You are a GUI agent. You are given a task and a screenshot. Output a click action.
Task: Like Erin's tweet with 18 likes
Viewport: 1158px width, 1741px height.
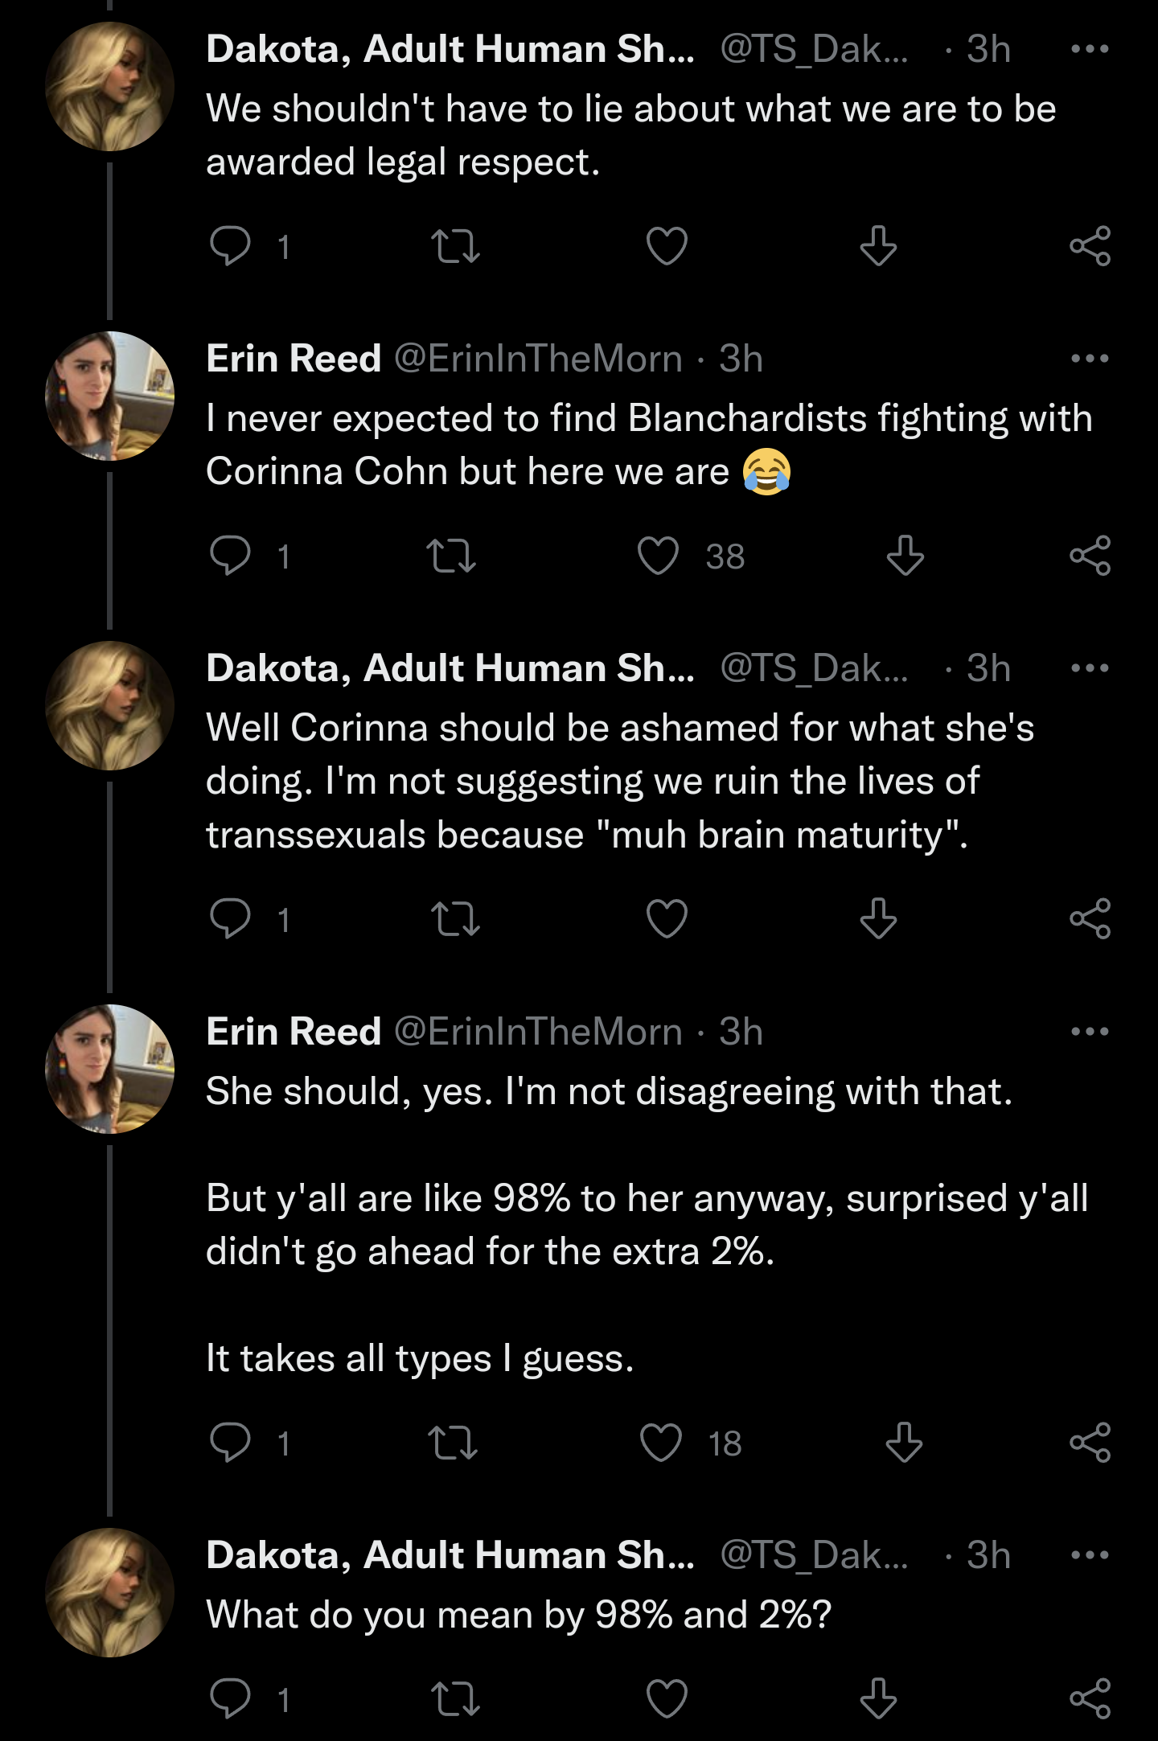coord(661,1443)
